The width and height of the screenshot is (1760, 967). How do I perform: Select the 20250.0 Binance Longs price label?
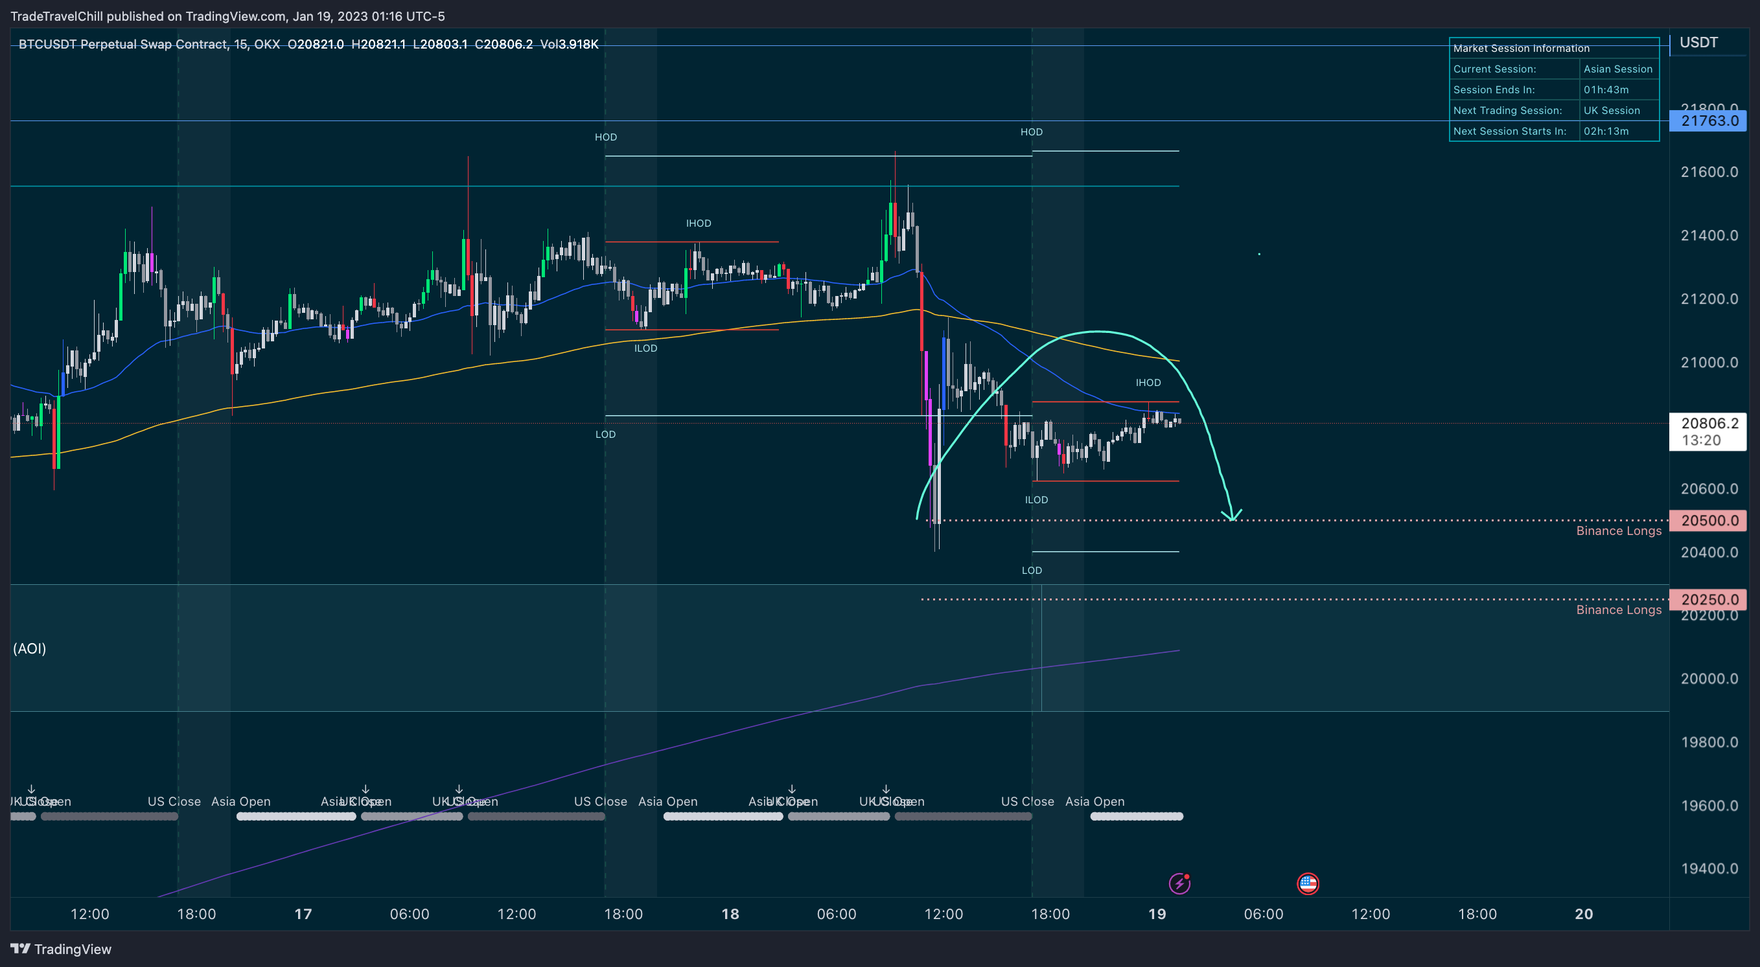click(x=1708, y=600)
